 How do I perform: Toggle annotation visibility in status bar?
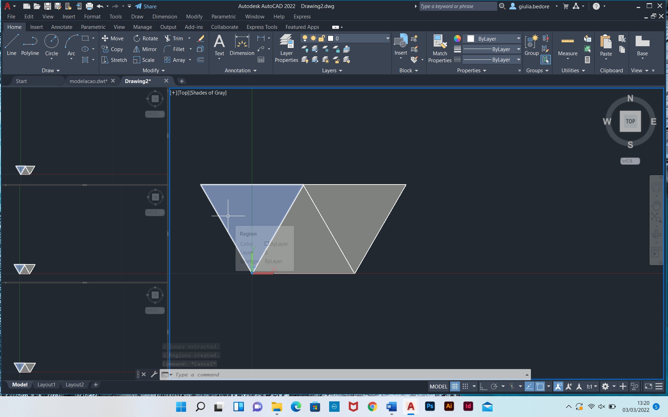[558, 386]
